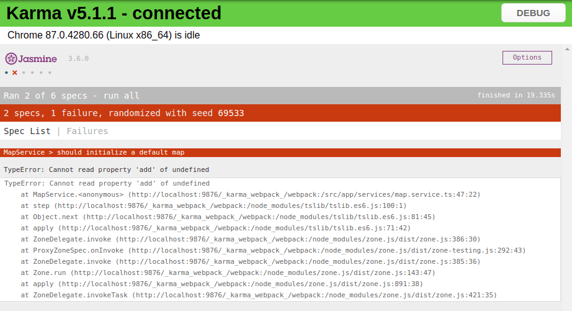
Task: Click the 'finished in 19.335s' duration text
Action: click(516, 96)
